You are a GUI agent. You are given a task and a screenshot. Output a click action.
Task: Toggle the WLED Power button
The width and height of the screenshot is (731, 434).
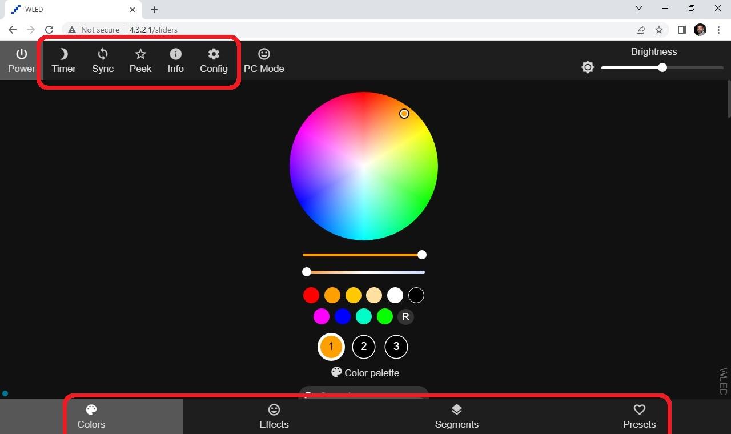(22, 61)
